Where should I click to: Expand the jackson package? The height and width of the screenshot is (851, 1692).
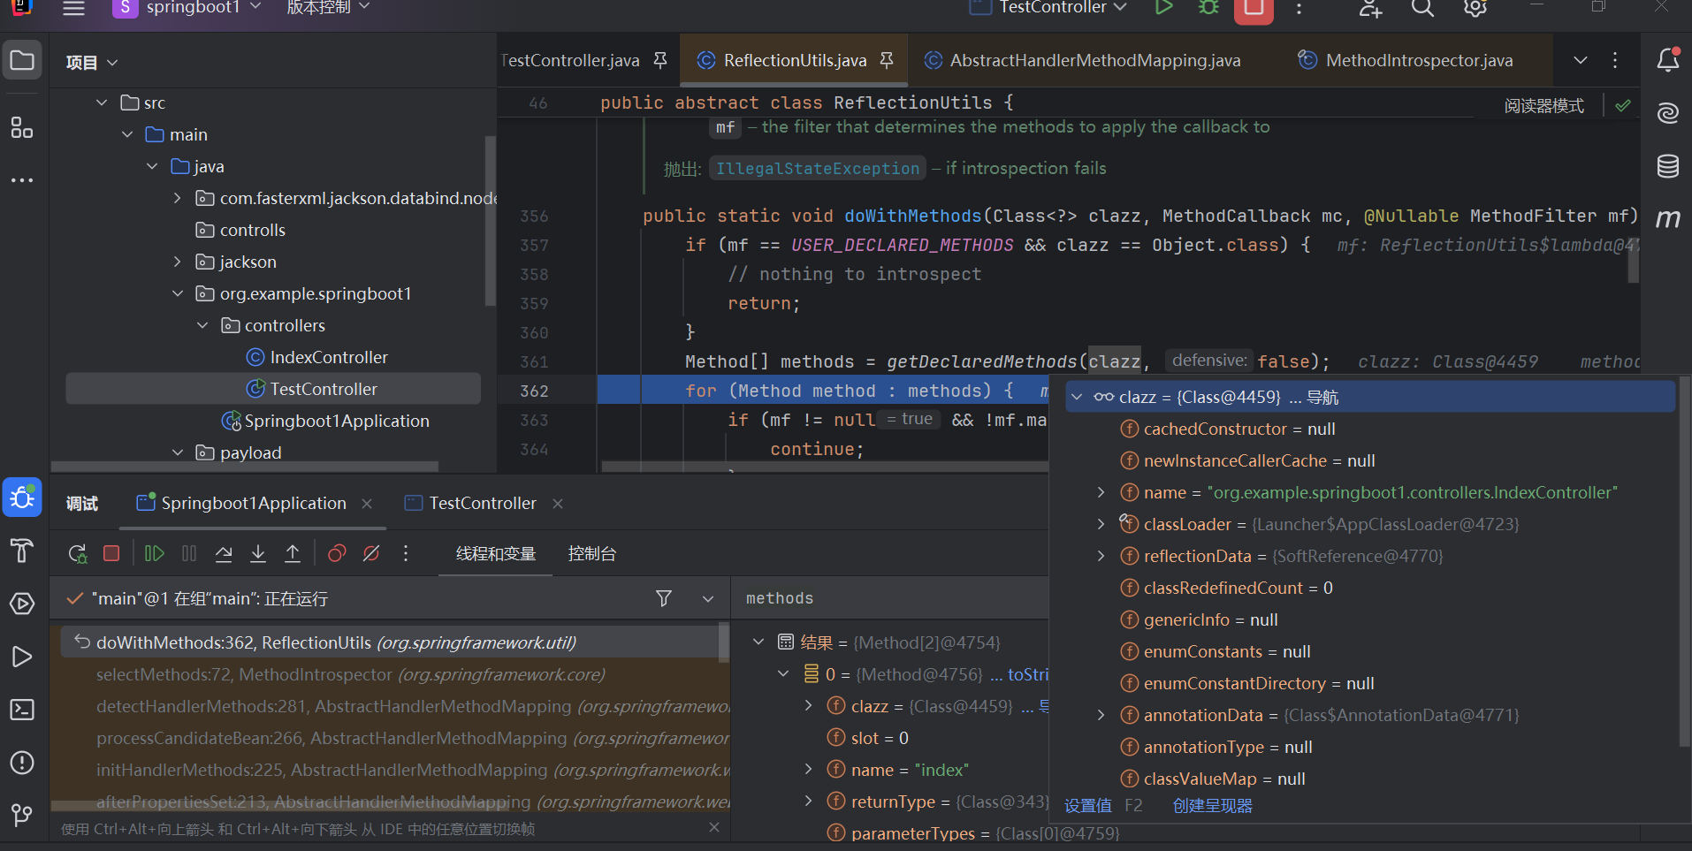(178, 262)
